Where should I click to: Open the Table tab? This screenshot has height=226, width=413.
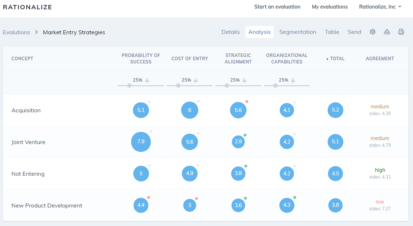coord(332,32)
